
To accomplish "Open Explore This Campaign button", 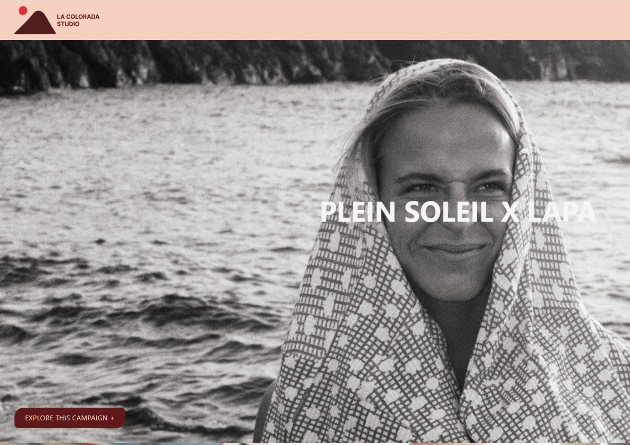I will click(x=70, y=418).
